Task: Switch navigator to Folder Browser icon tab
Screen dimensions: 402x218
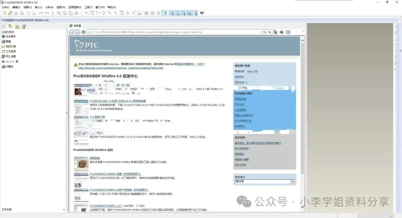Action: pos(10,26)
